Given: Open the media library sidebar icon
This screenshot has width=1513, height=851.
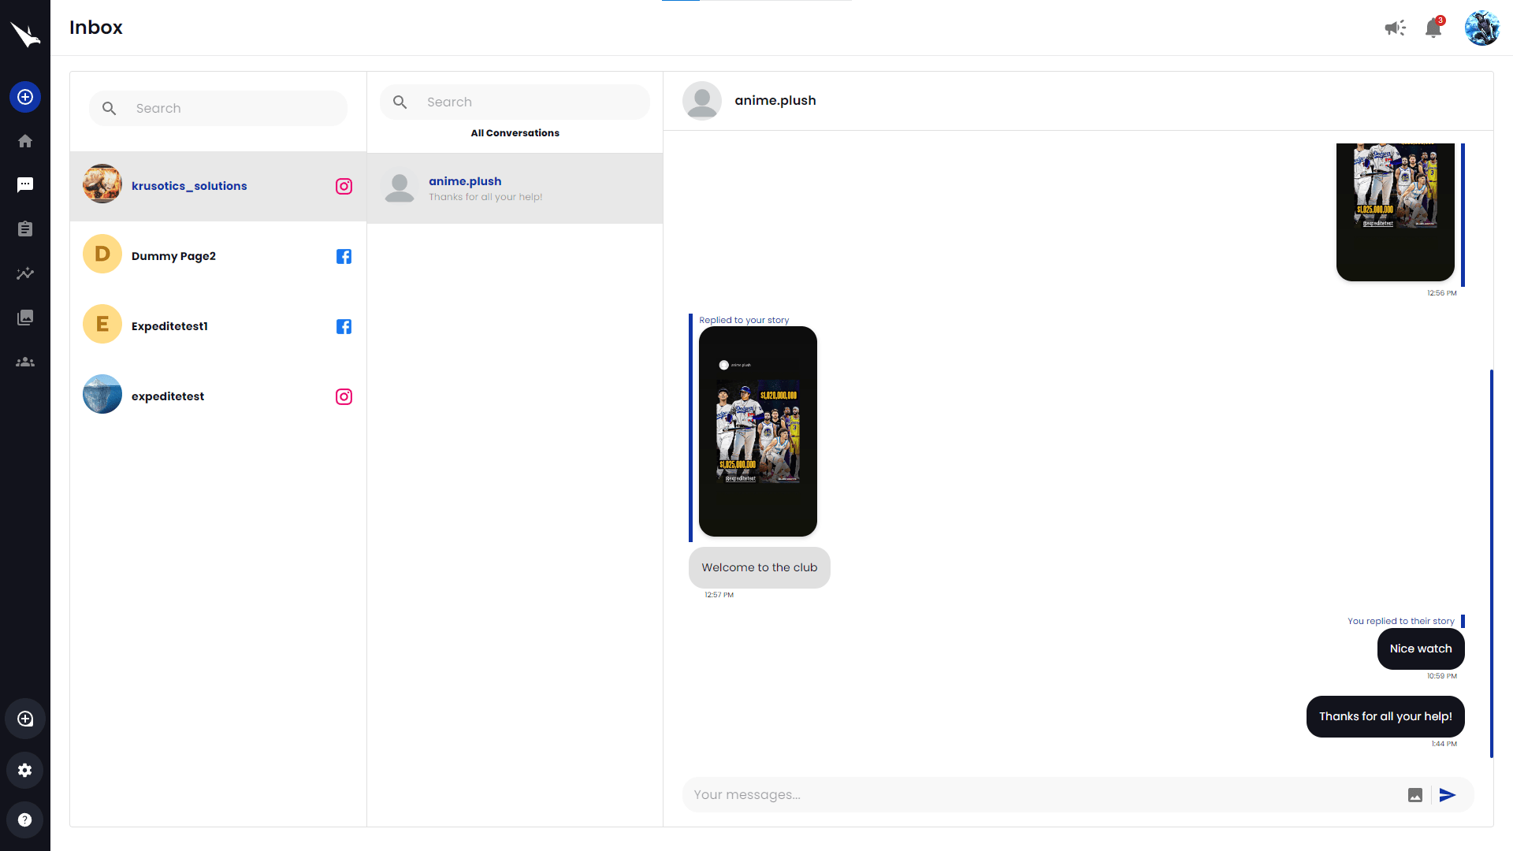Looking at the screenshot, I should point(25,318).
